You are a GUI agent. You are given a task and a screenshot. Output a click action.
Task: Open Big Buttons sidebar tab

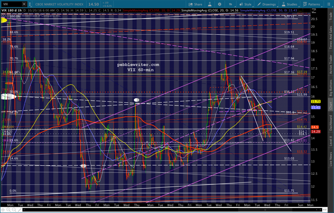(331, 88)
